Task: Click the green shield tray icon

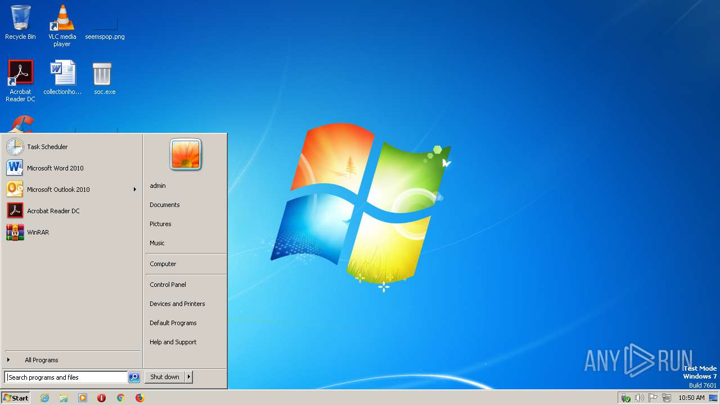Action: 625,398
